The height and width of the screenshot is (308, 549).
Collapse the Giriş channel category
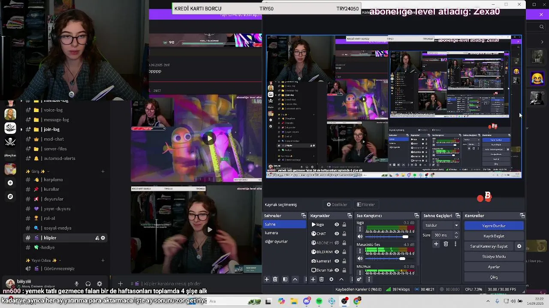[38, 172]
